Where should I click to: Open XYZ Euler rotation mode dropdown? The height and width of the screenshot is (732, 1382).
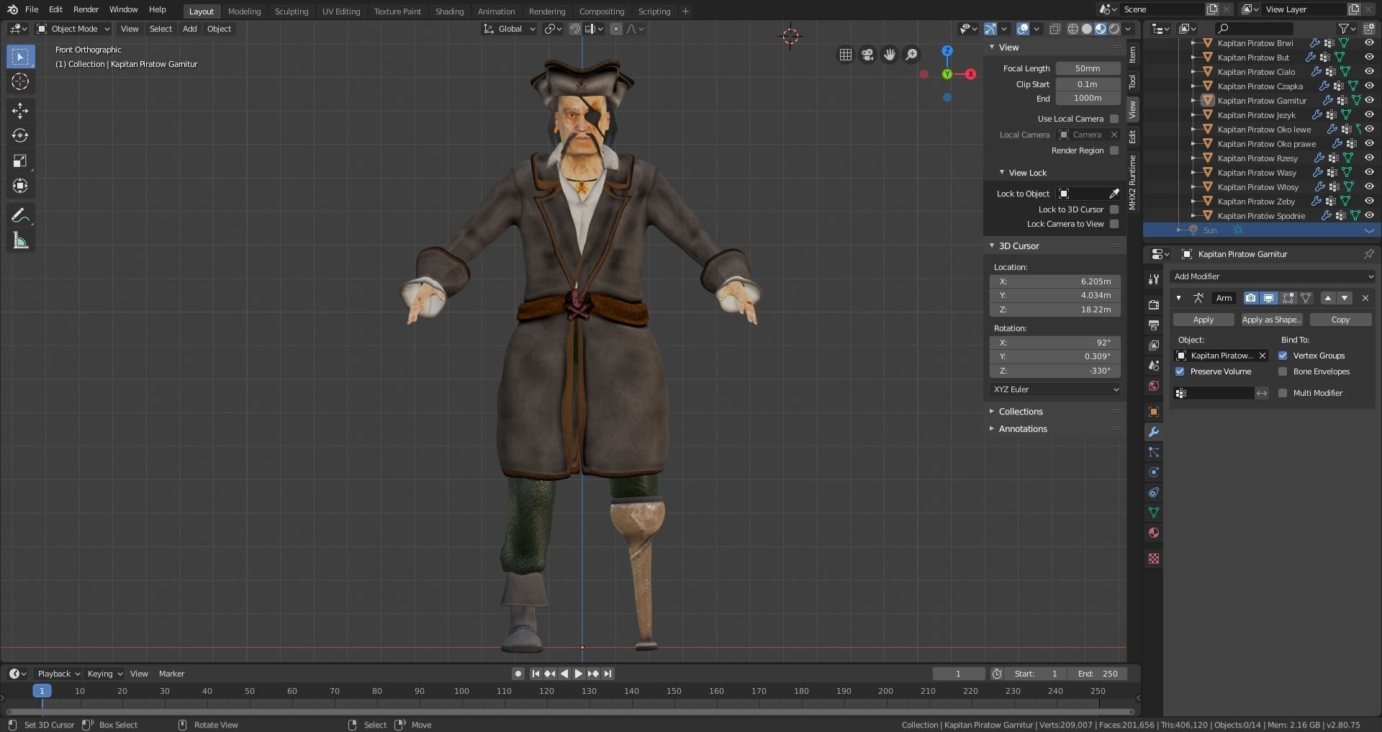tap(1056, 389)
